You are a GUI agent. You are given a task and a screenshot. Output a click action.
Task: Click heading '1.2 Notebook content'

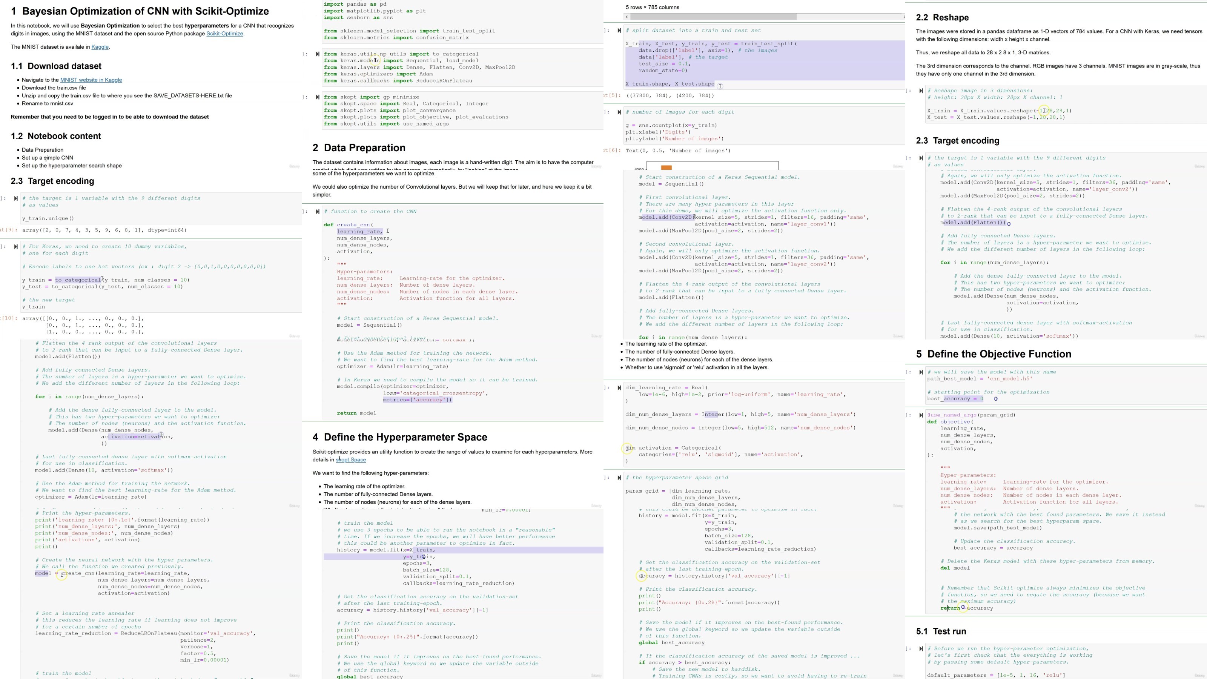(56, 136)
